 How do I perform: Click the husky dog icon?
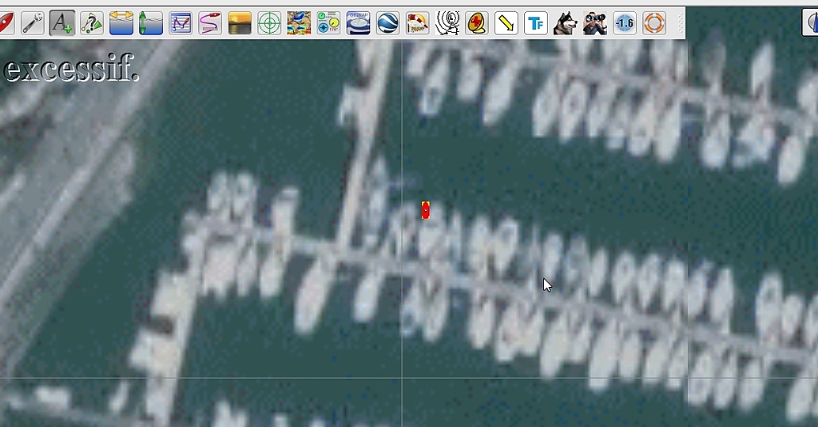point(566,23)
